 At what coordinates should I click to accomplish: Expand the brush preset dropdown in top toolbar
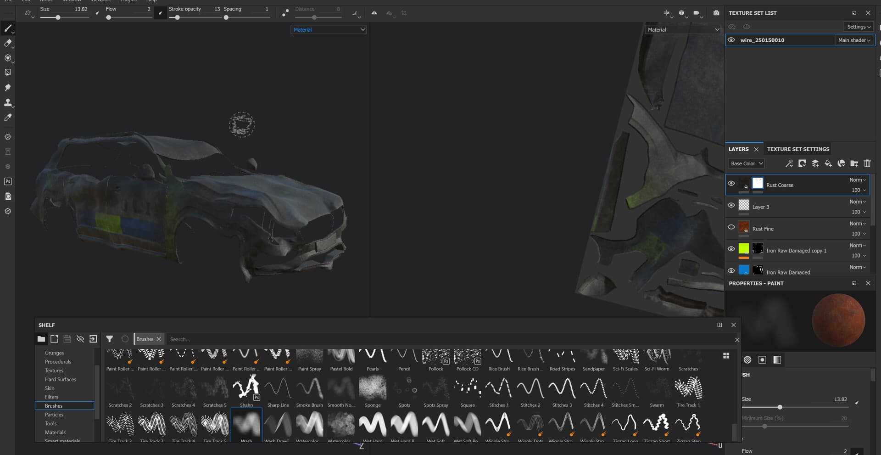pyautogui.click(x=30, y=14)
